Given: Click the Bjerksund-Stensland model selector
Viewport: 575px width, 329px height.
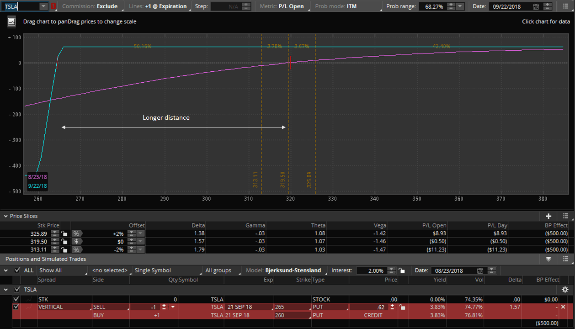Looking at the screenshot, I should [x=286, y=271].
